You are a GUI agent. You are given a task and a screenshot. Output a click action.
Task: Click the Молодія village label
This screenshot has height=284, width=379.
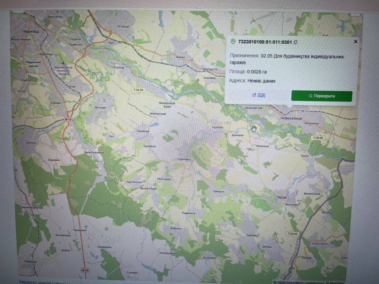100,108
